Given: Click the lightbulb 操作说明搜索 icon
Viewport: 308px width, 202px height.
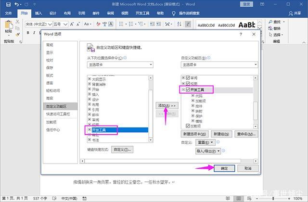Looking at the screenshot, I should (173, 13).
